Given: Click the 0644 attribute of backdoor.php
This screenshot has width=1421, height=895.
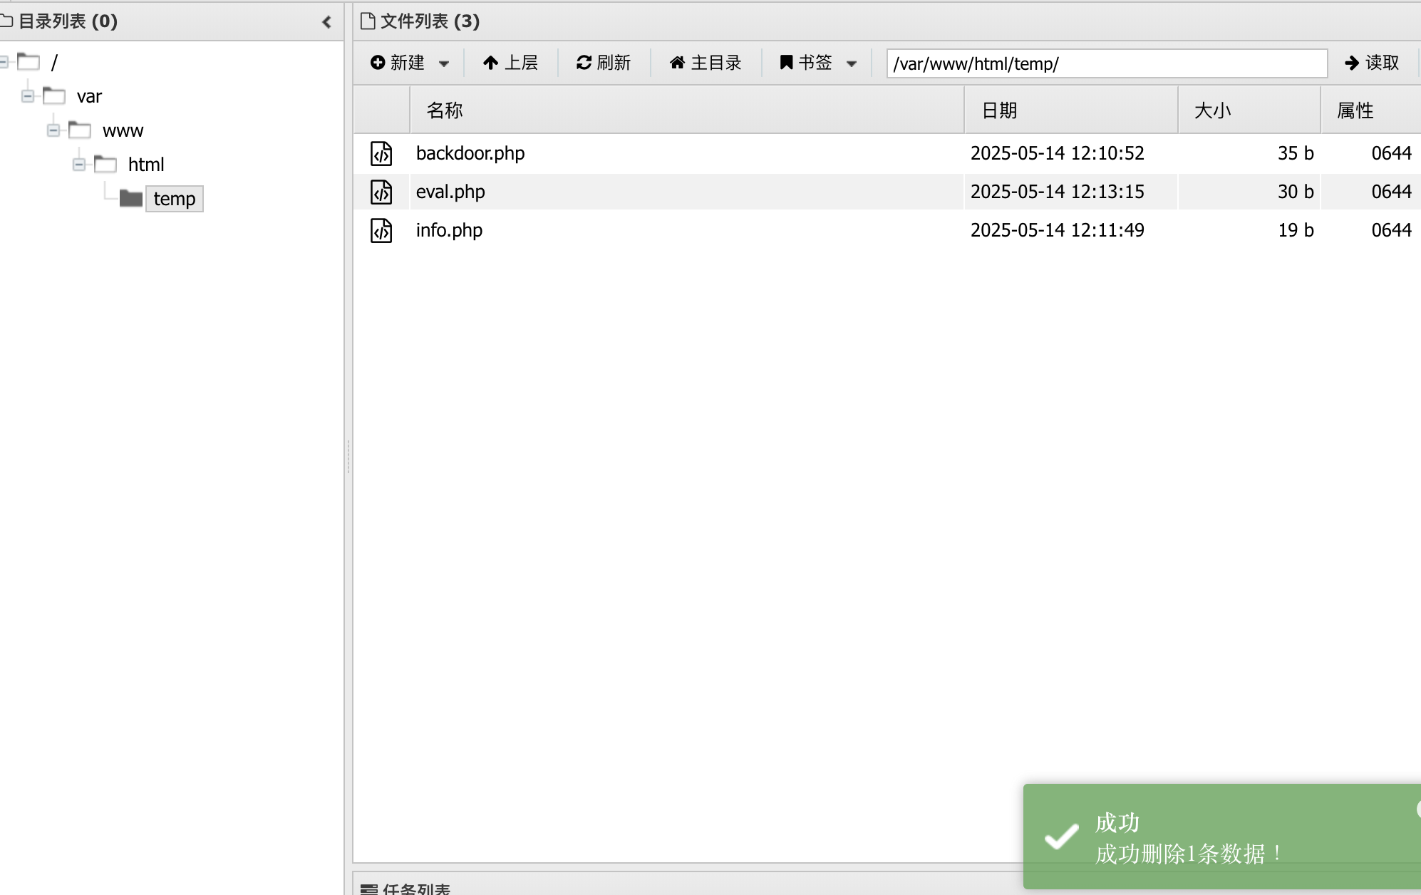Looking at the screenshot, I should click(1391, 153).
